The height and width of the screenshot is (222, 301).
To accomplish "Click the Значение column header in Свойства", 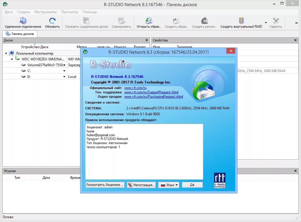I will coord(184,47).
